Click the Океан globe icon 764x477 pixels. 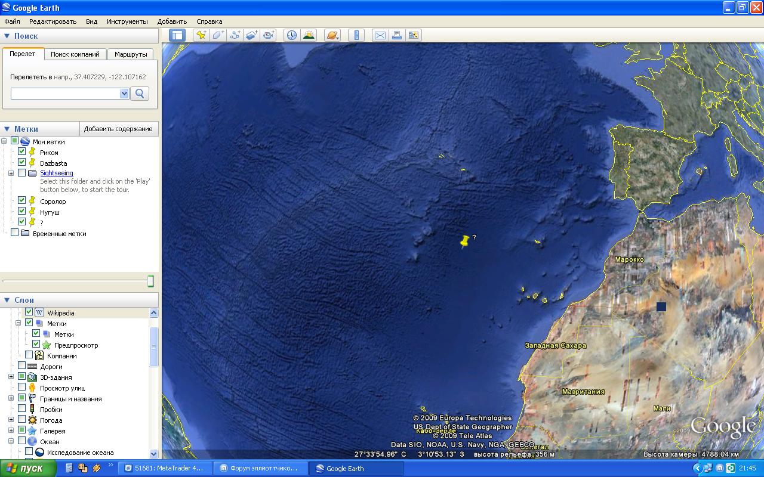point(32,441)
